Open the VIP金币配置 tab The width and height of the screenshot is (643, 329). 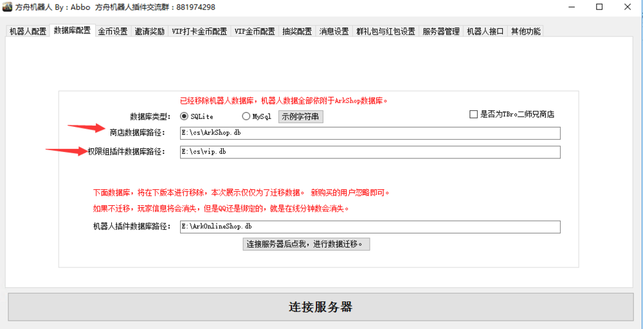(x=255, y=31)
